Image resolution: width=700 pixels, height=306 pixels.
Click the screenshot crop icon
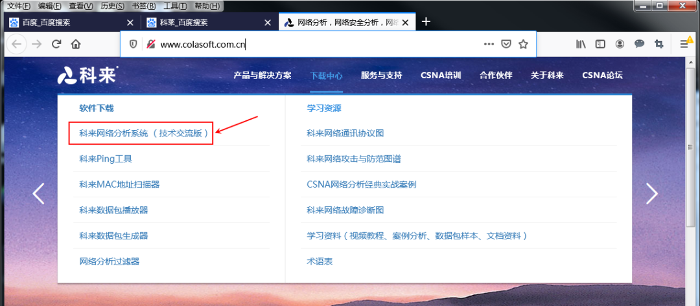click(x=659, y=44)
